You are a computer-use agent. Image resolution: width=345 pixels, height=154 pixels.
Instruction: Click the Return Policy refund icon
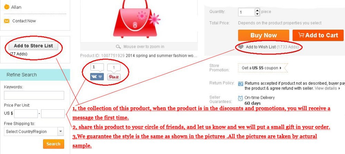coord(241,84)
